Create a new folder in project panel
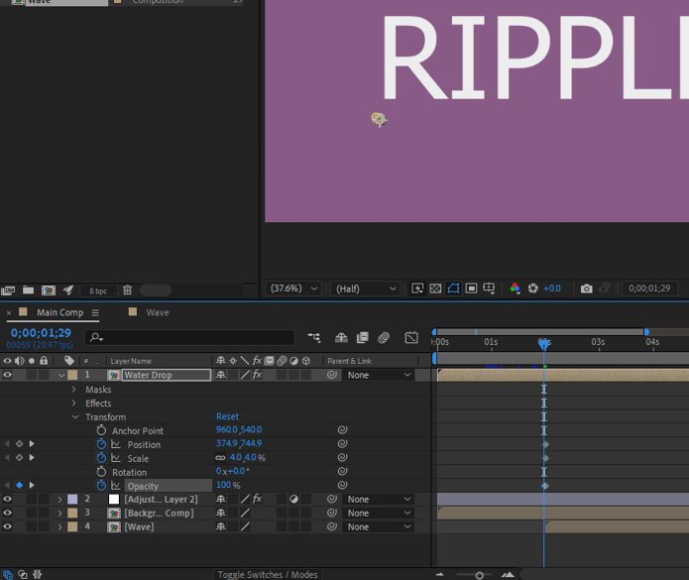689x580 pixels. click(x=28, y=290)
